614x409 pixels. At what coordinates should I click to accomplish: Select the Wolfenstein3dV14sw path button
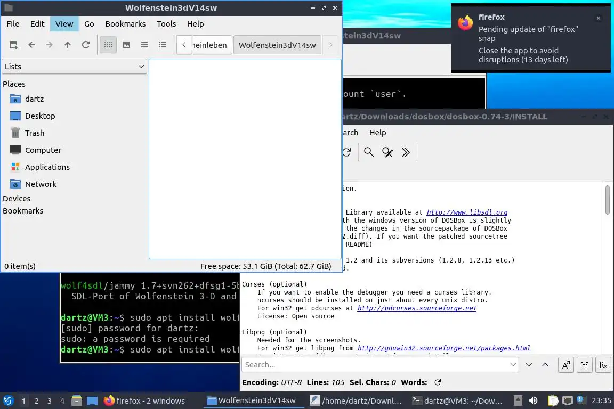tap(277, 45)
